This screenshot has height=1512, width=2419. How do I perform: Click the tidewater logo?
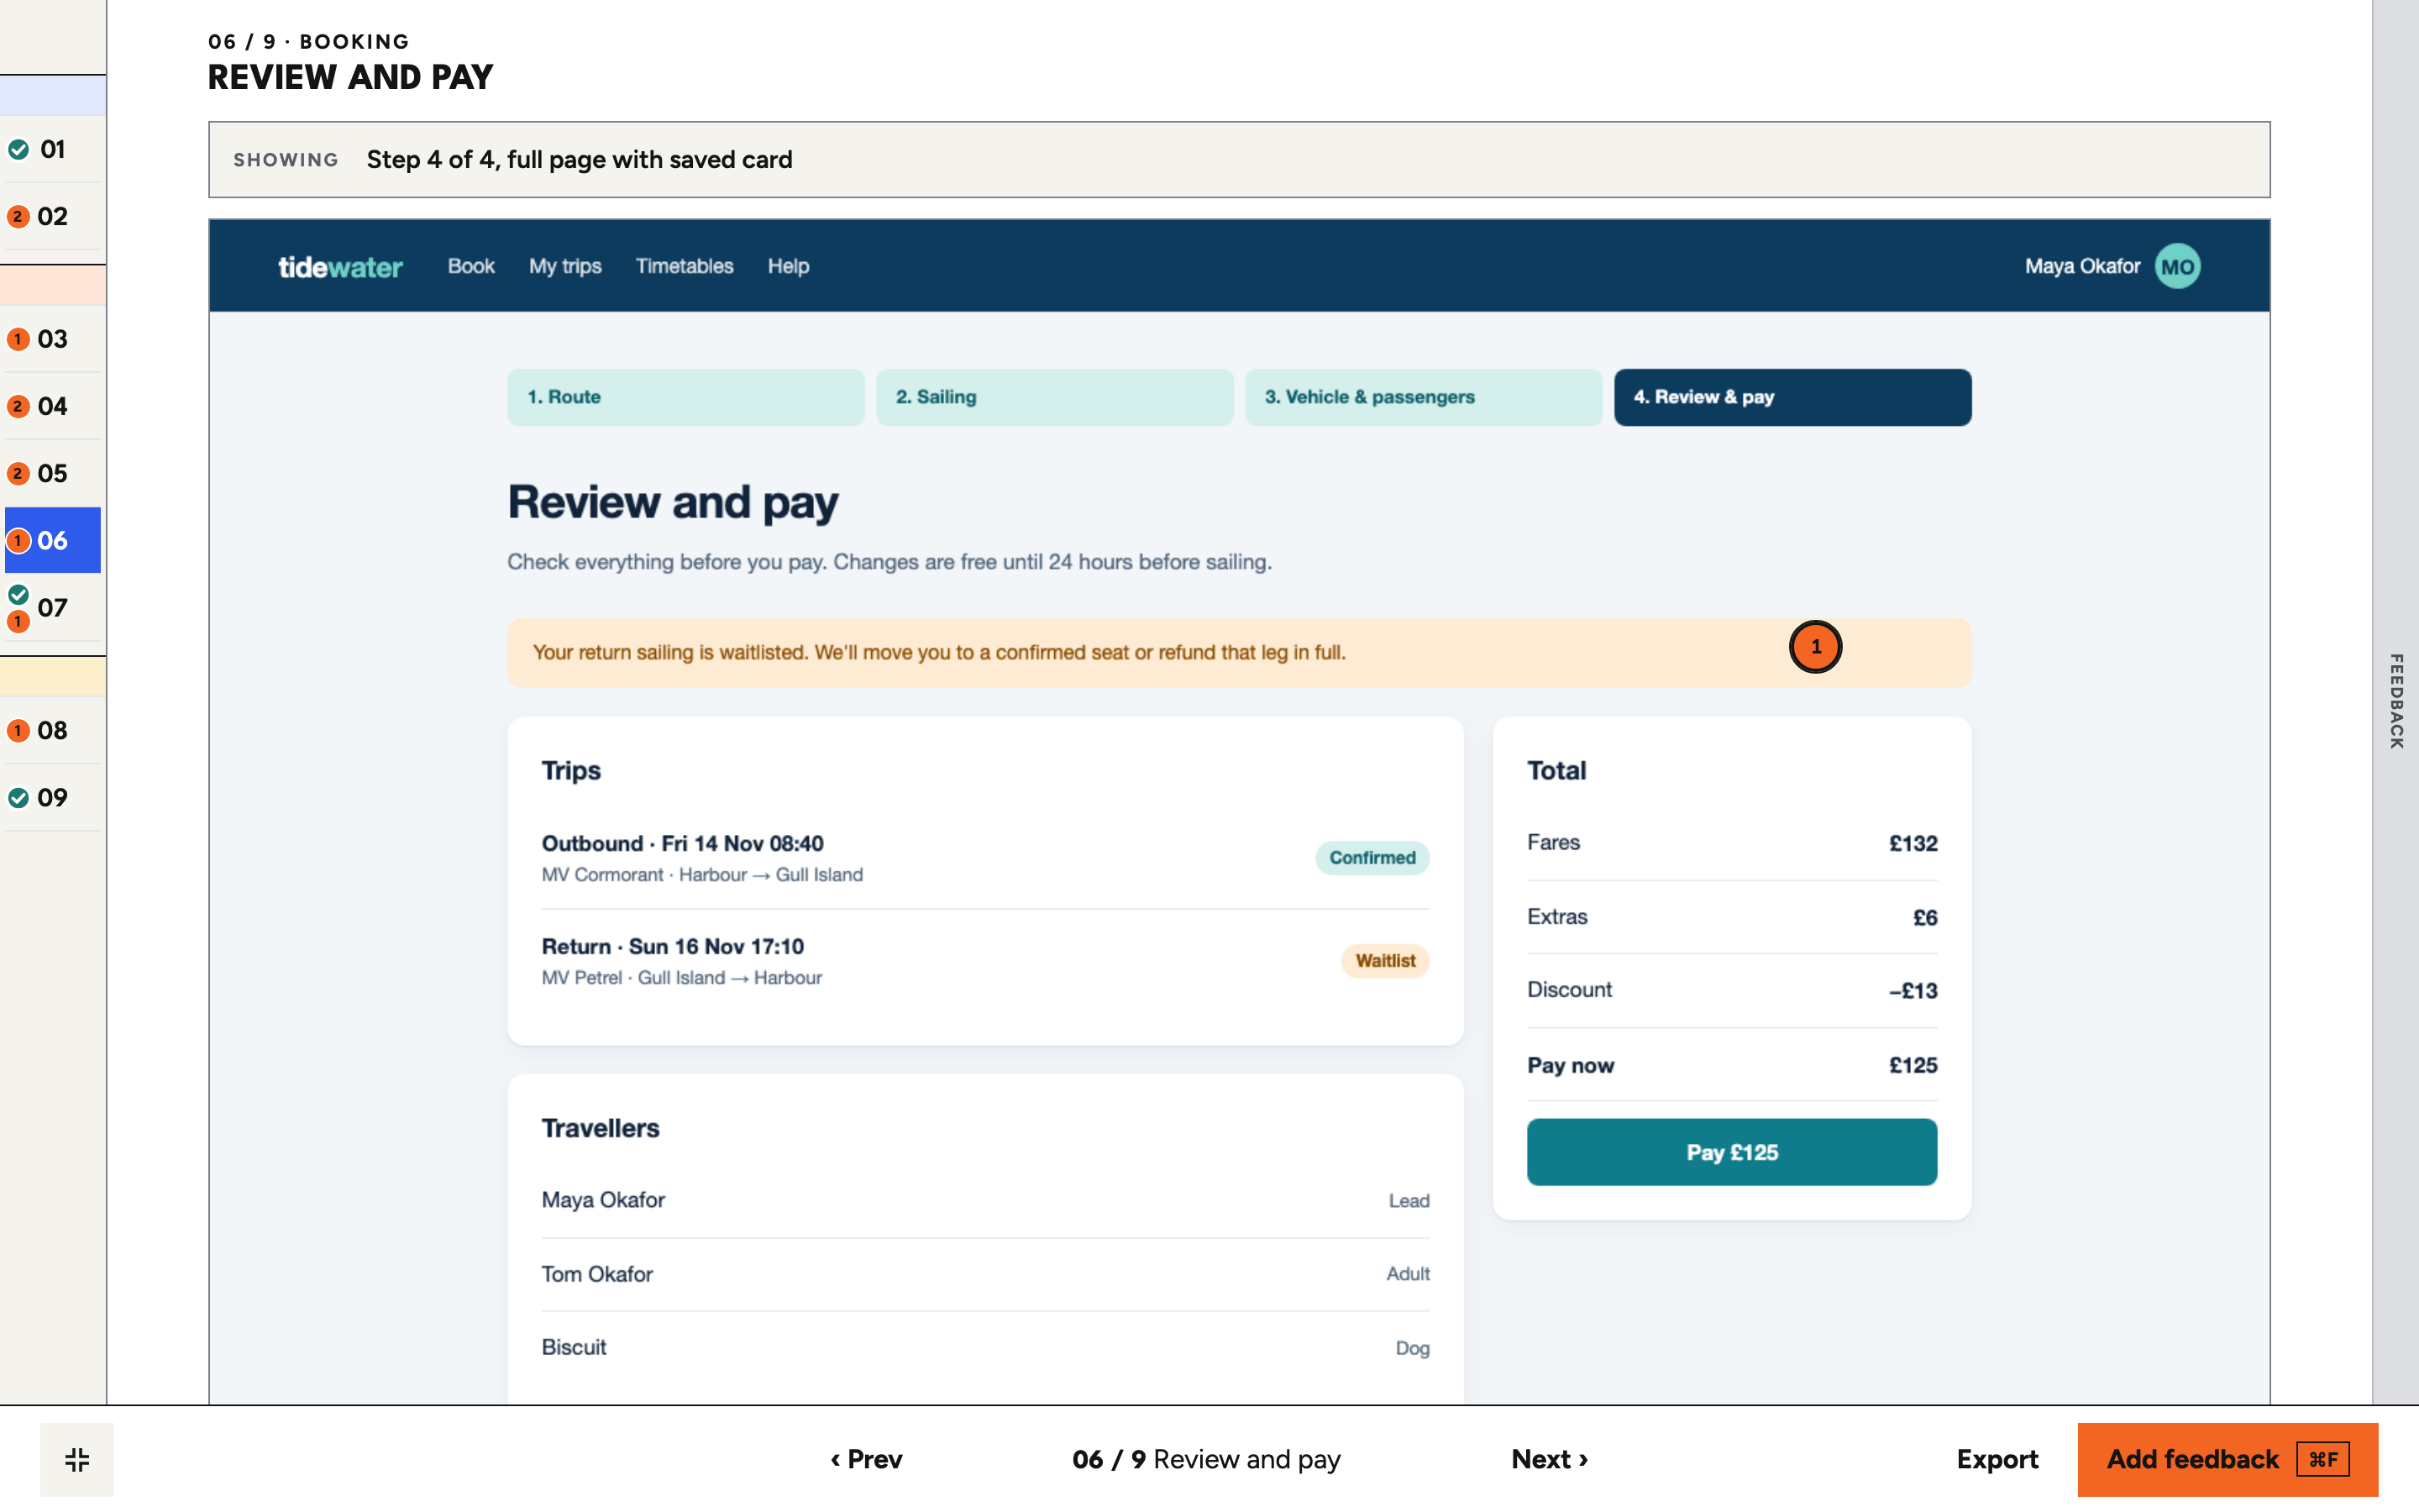tap(340, 267)
